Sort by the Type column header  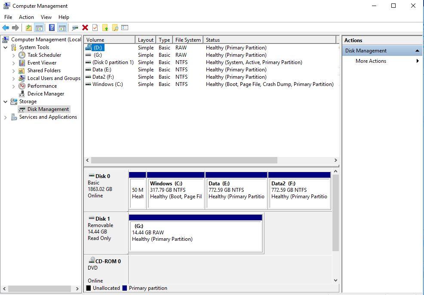point(164,40)
